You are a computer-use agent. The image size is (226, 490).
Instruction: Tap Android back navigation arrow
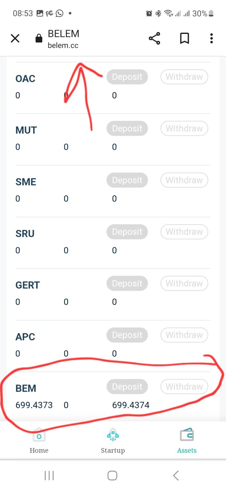pos(176,475)
